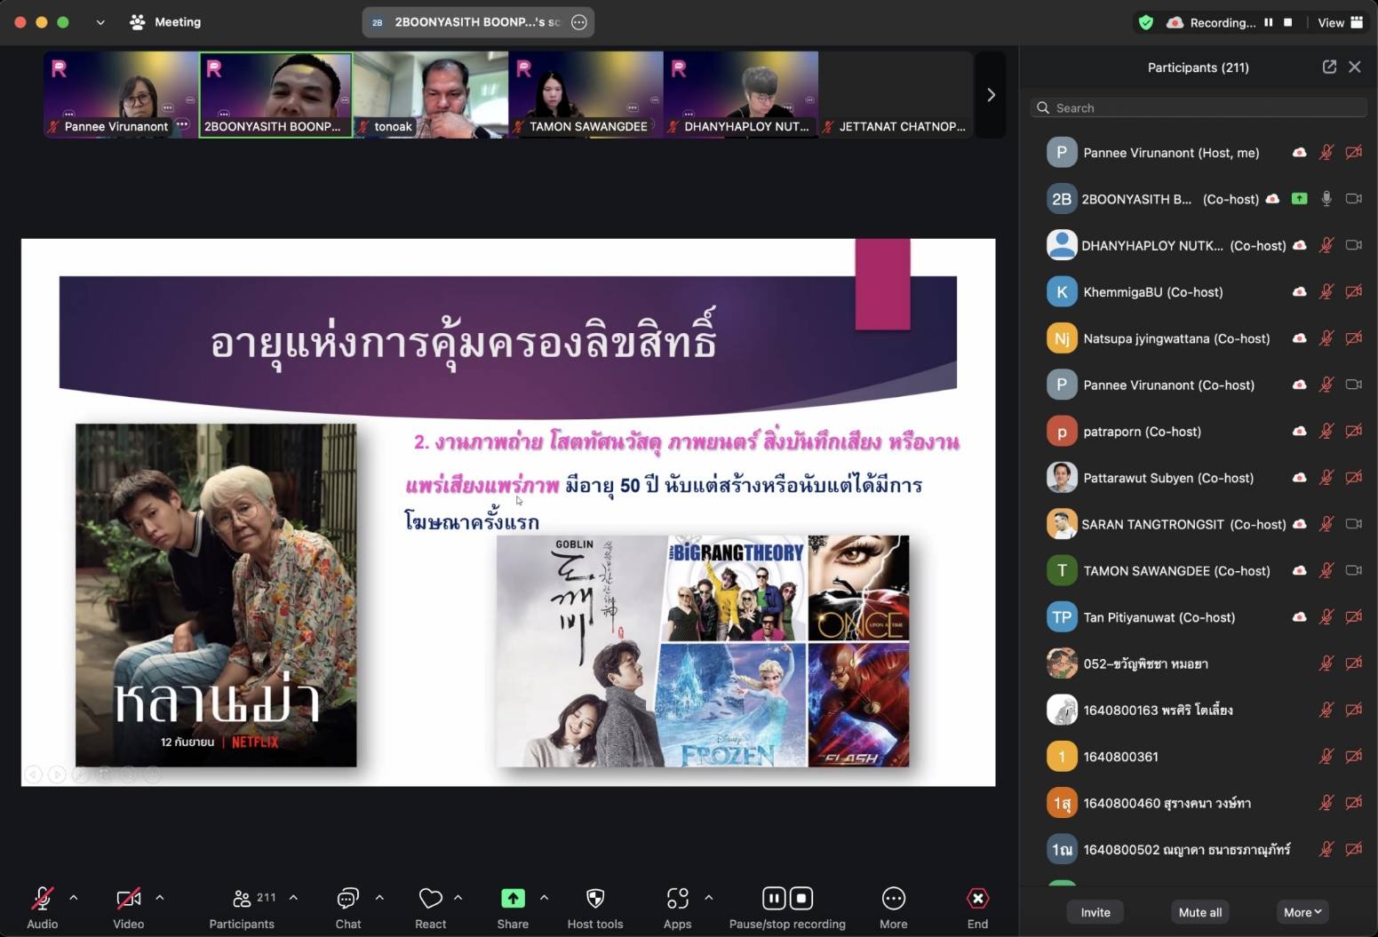This screenshot has width=1378, height=937.
Task: Expand React options arrow
Action: point(458,898)
